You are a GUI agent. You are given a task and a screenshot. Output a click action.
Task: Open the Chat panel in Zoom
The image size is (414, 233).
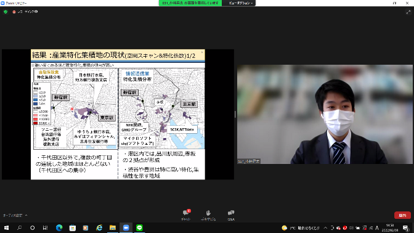(x=186, y=215)
